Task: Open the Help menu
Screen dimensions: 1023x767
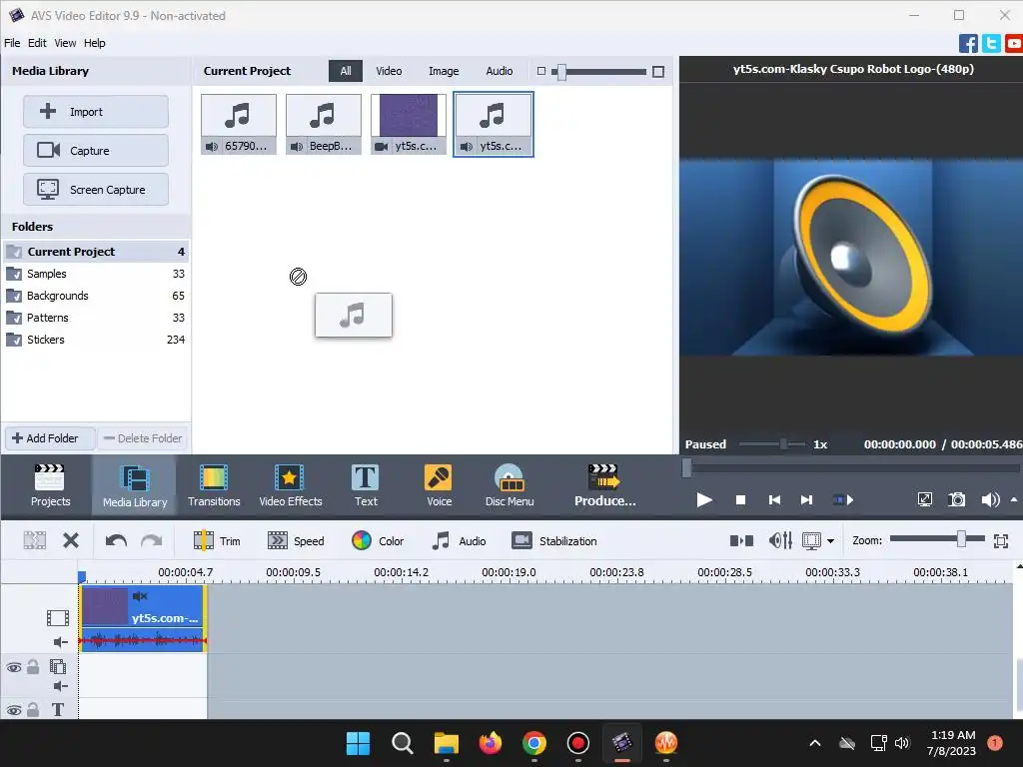Action: pyautogui.click(x=95, y=43)
